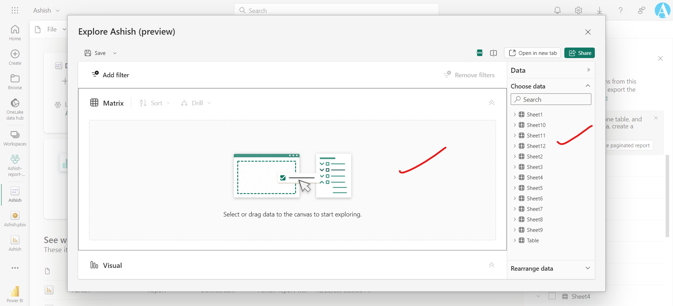Open the File menu
The width and height of the screenshot is (673, 306).
point(52,29)
